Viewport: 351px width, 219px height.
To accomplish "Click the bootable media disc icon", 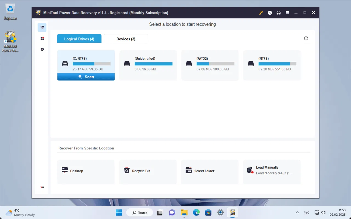I will click(270, 13).
